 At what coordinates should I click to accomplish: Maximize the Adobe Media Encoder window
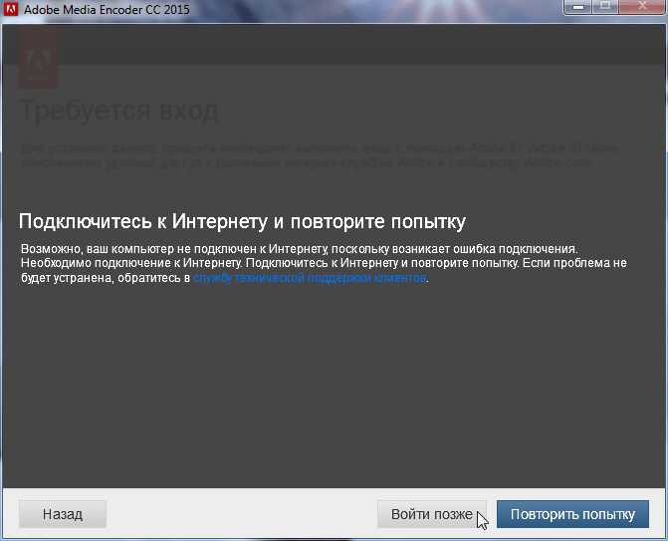[605, 6]
